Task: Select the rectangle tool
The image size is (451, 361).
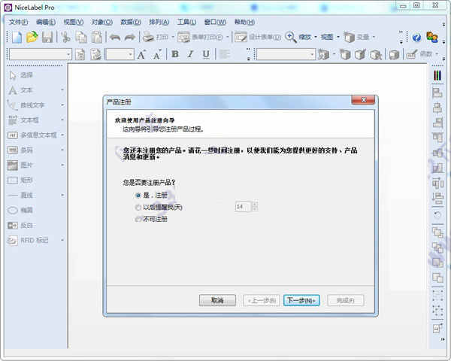Action: coord(20,180)
